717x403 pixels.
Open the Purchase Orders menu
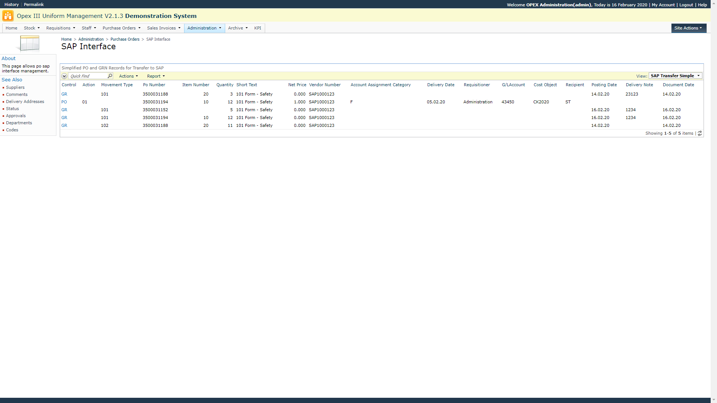point(121,28)
